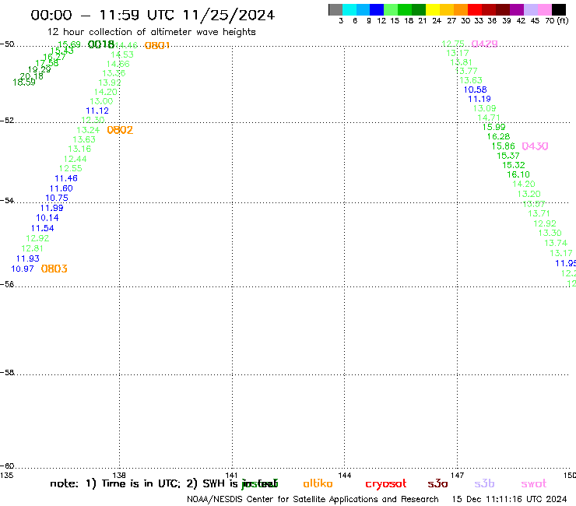Select the blue value 10.14
The height and width of the screenshot is (506, 576).
click(x=47, y=217)
